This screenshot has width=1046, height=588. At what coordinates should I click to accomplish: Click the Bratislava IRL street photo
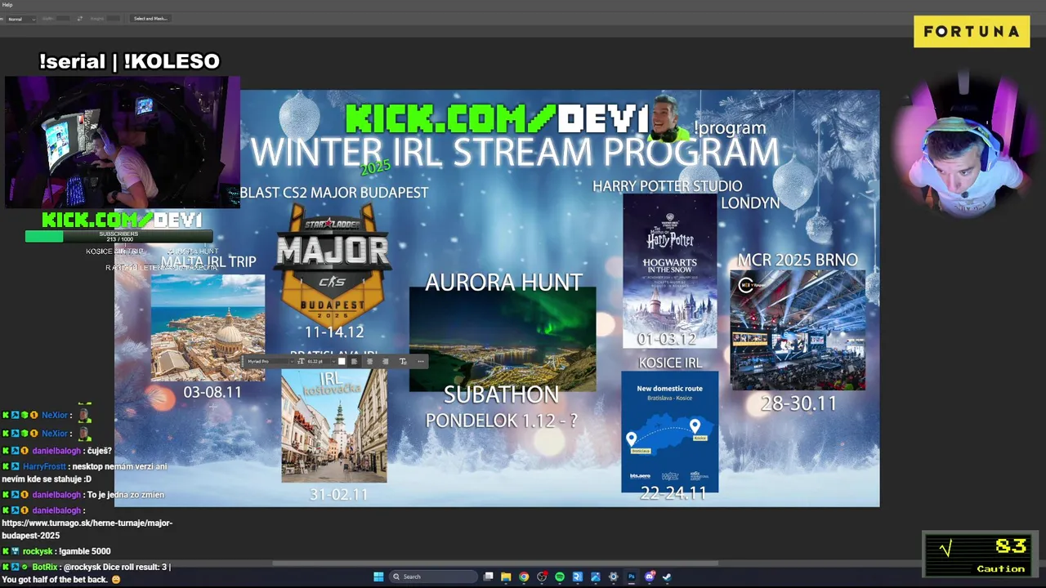(x=334, y=425)
